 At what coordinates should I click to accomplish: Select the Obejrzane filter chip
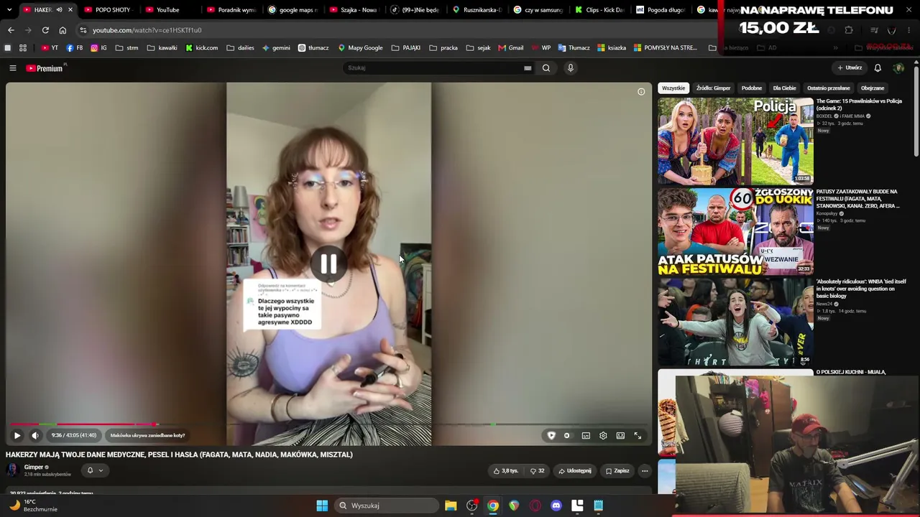pyautogui.click(x=873, y=88)
